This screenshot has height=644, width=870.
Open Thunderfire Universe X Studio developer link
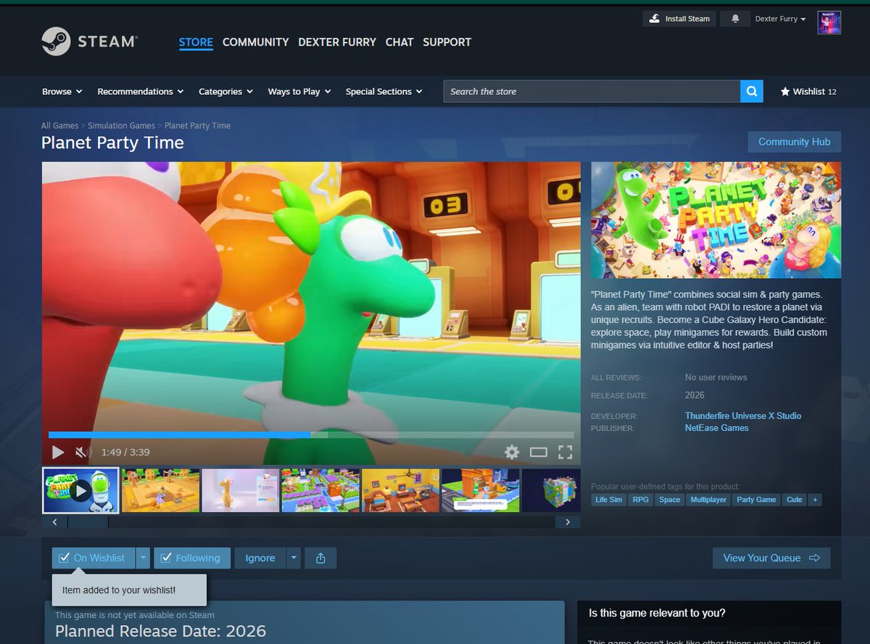(x=743, y=416)
